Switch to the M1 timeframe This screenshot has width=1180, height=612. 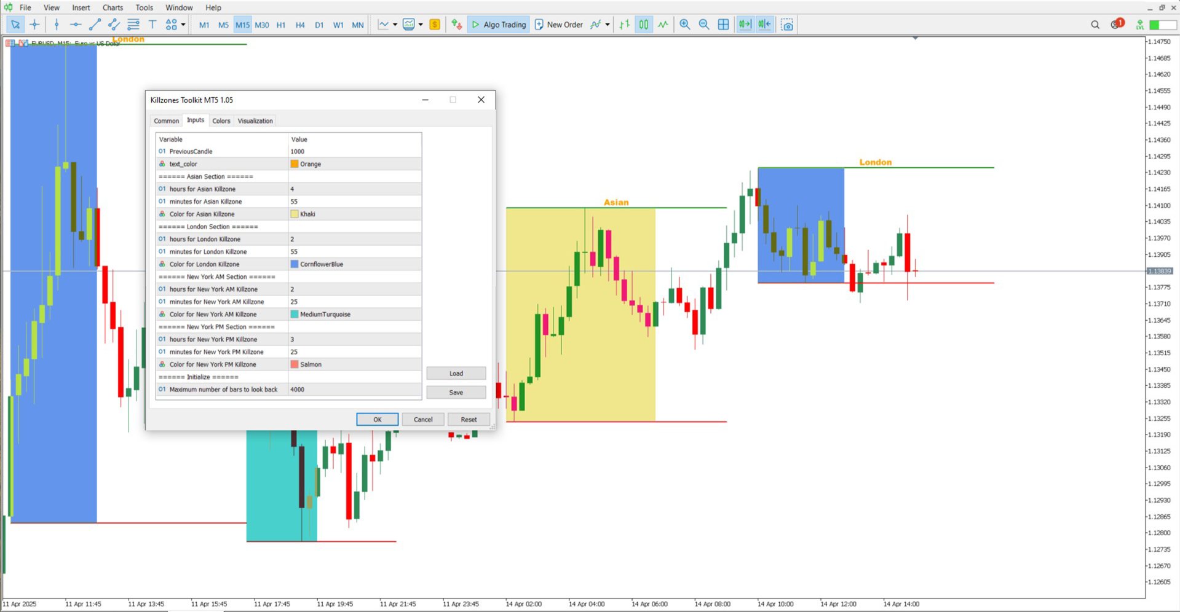[204, 25]
